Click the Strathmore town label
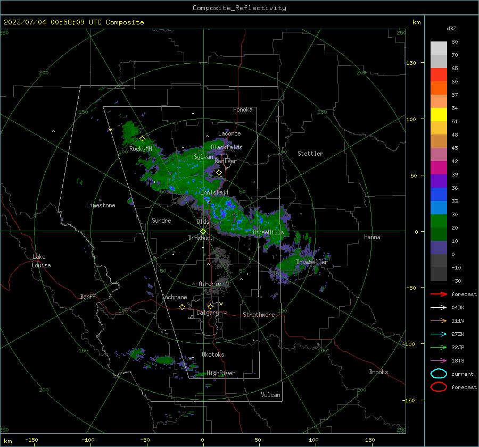The height and width of the screenshot is (447, 479). point(259,315)
